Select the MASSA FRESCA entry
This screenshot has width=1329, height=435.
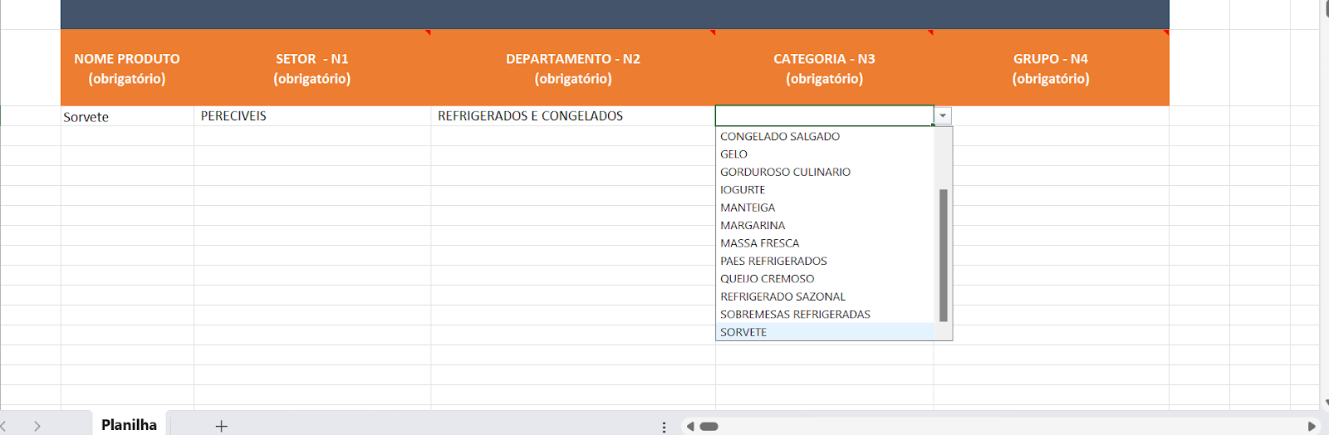point(759,243)
